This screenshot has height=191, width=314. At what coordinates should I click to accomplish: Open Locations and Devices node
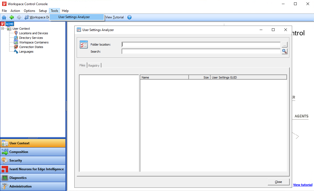click(x=34, y=33)
